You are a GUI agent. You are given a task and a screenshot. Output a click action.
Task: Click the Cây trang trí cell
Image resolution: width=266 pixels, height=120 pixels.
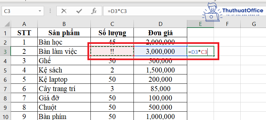[64, 88]
